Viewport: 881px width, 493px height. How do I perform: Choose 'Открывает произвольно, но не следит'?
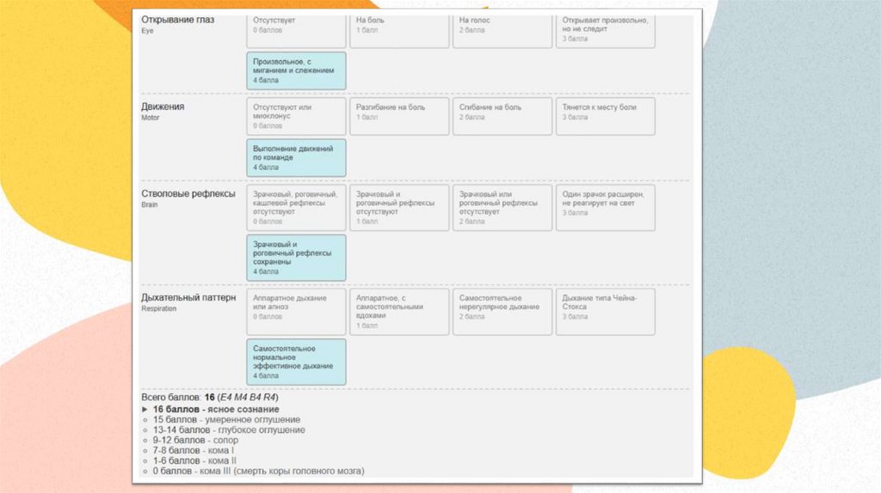click(x=605, y=31)
